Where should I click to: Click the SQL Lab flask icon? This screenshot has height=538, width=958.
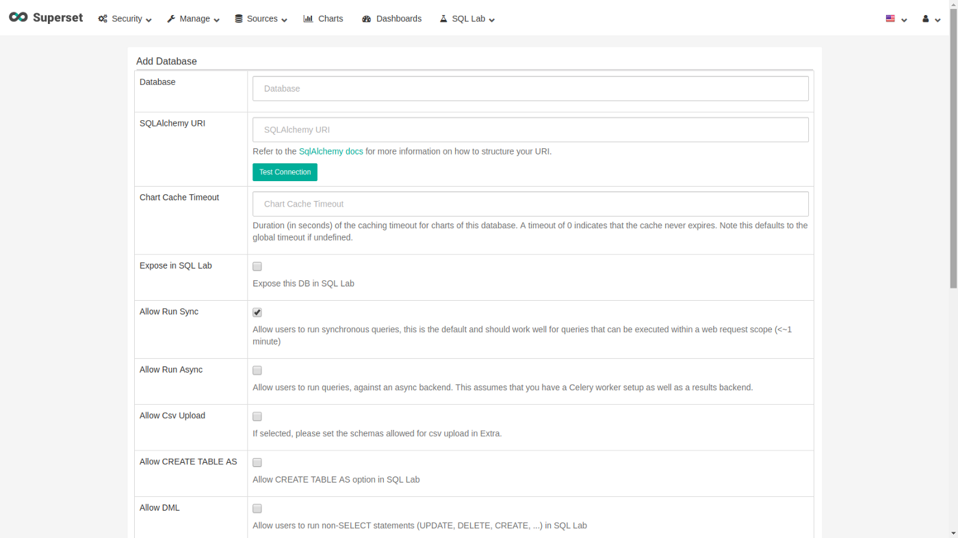(x=443, y=19)
